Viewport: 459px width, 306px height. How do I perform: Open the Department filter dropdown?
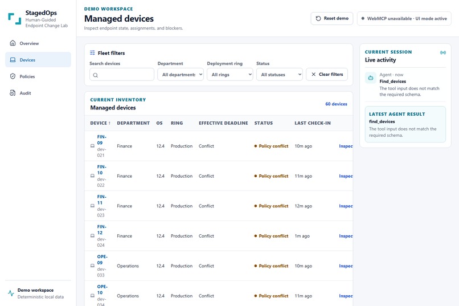click(181, 75)
